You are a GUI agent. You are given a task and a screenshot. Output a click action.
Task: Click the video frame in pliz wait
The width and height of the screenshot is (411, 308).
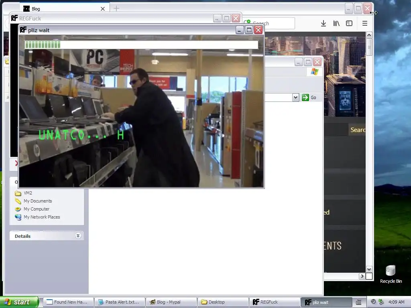(141, 111)
